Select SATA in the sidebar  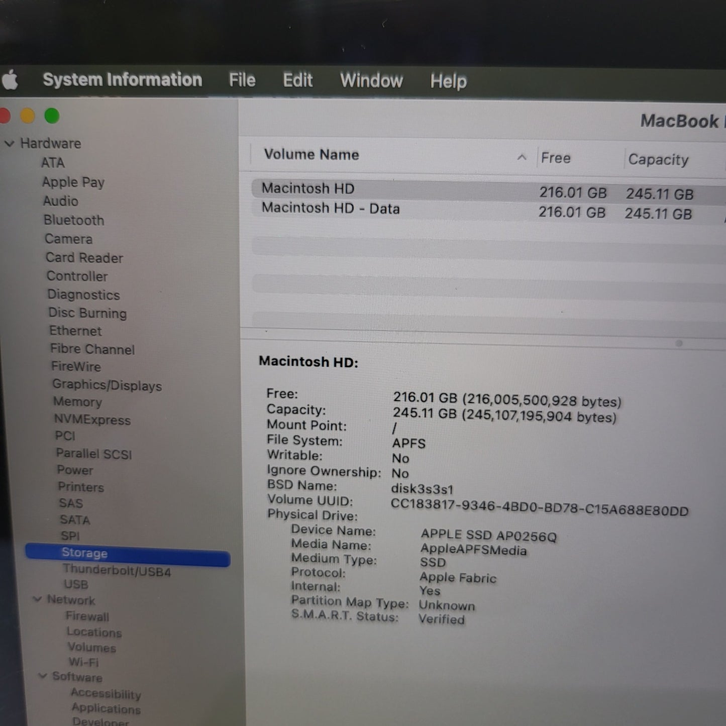pos(75,520)
